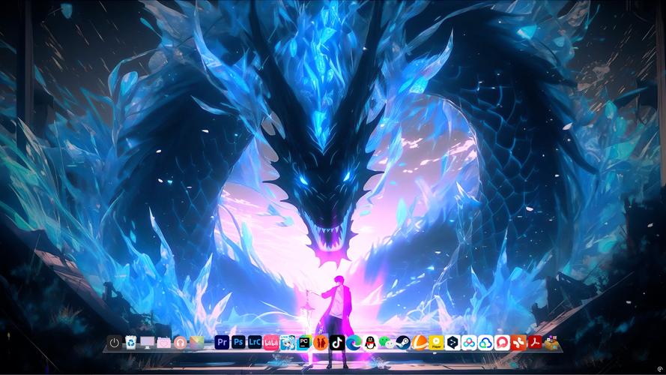This screenshot has width=666, height=375.
Task: Open the Live anime character app icon
Action: coord(288,342)
